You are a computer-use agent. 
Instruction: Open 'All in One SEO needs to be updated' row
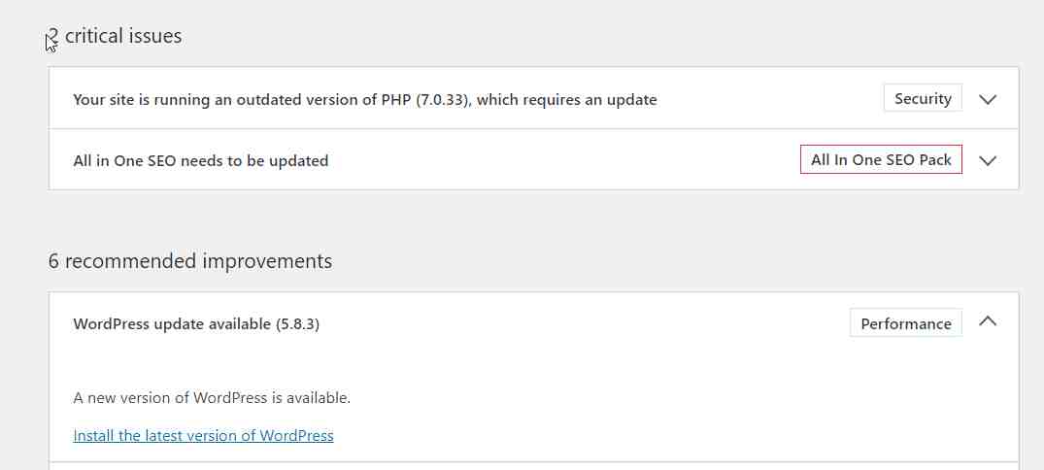200,161
